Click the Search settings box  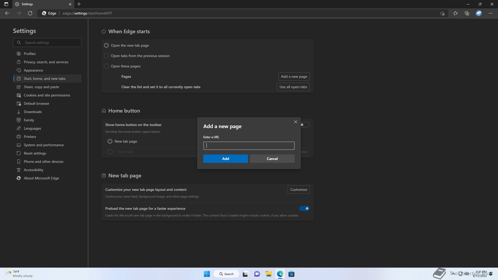pos(47,43)
